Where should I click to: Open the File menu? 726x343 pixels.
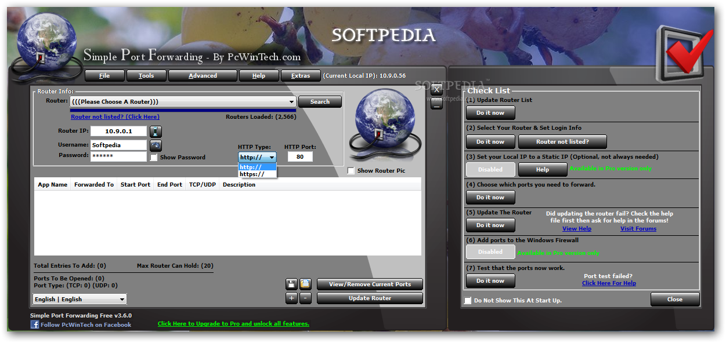tap(104, 76)
